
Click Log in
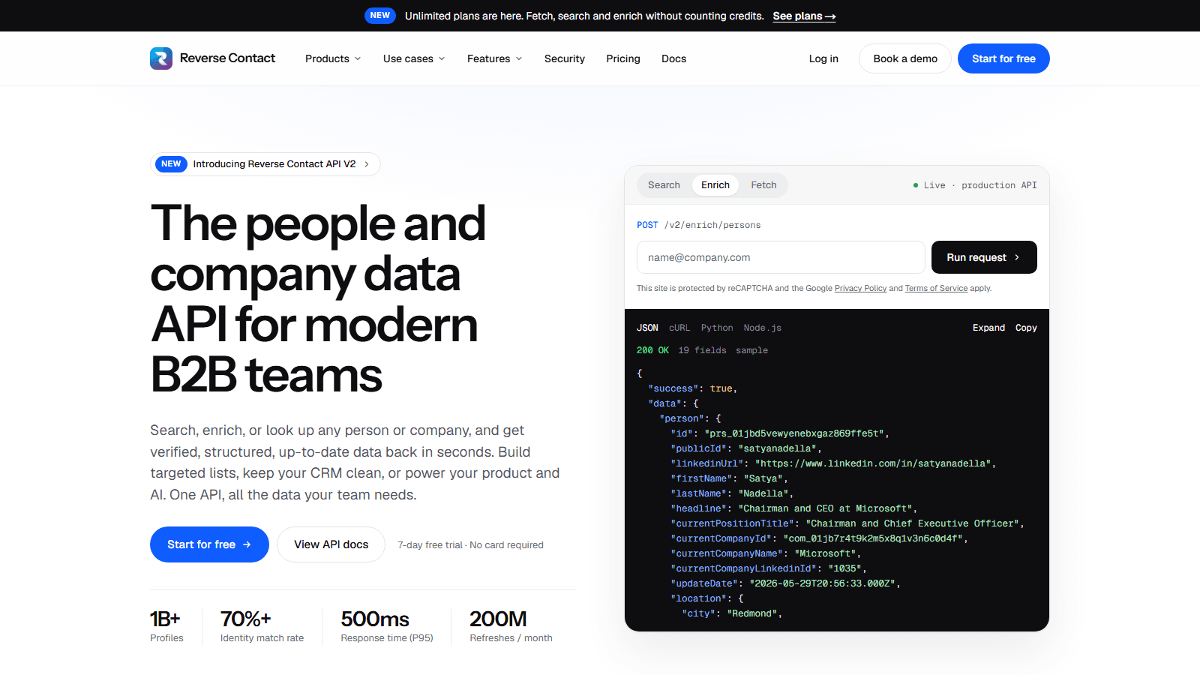click(x=823, y=58)
